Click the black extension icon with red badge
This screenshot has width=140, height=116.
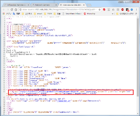(127, 10)
